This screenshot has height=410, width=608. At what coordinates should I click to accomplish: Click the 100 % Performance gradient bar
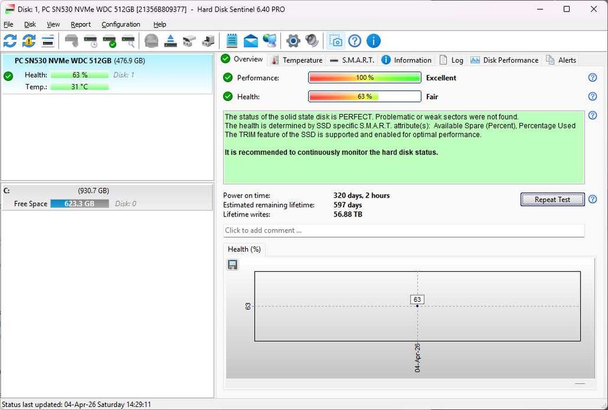click(364, 78)
